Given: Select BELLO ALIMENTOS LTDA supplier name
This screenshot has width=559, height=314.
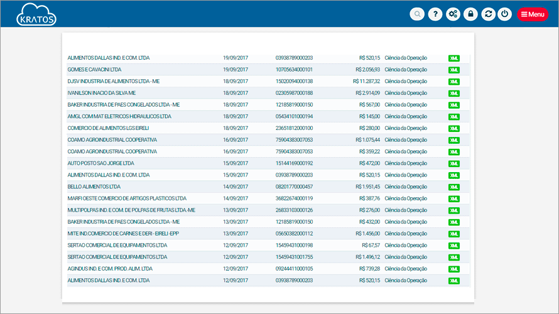Looking at the screenshot, I should point(94,187).
